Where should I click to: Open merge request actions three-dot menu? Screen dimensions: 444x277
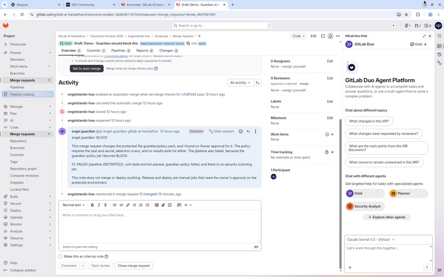(338, 36)
